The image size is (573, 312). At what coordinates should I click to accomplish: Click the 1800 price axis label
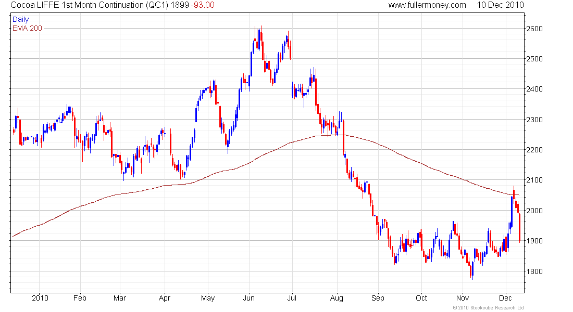534,271
